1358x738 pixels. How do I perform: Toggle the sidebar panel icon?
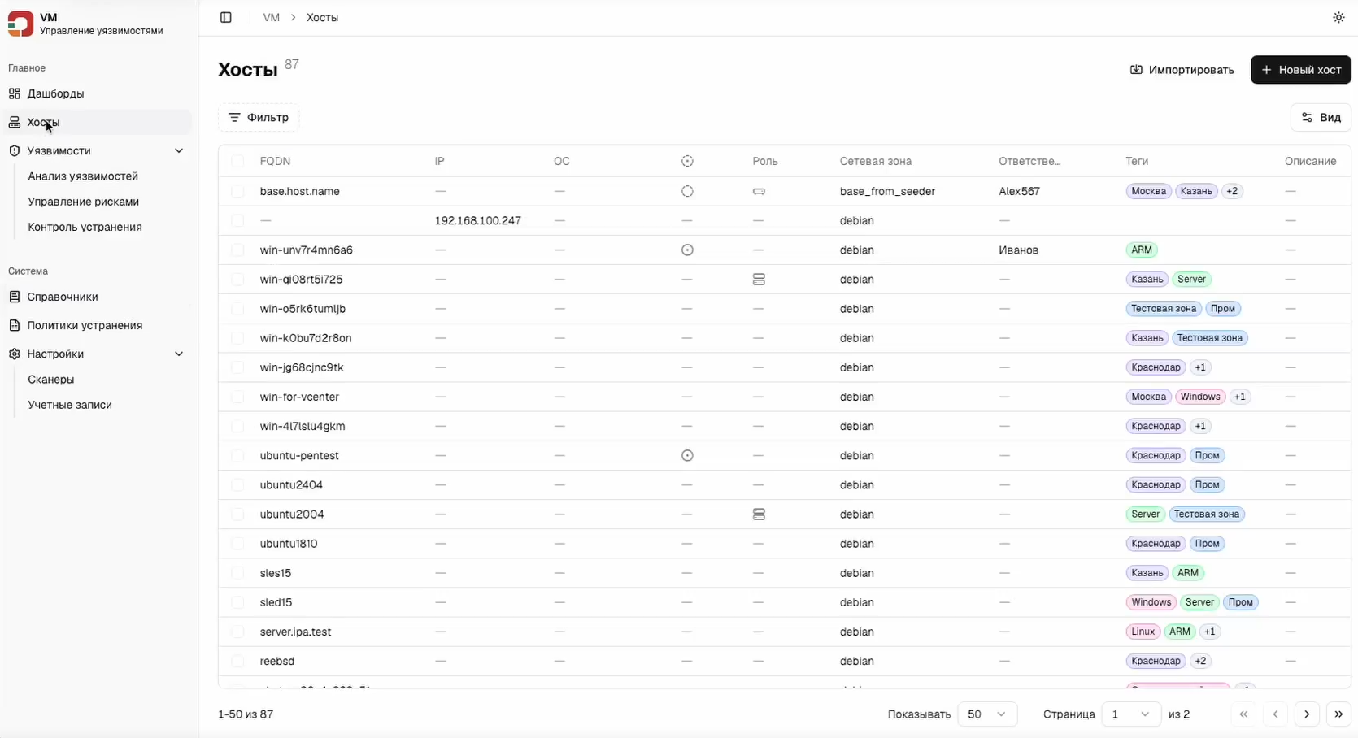click(226, 17)
